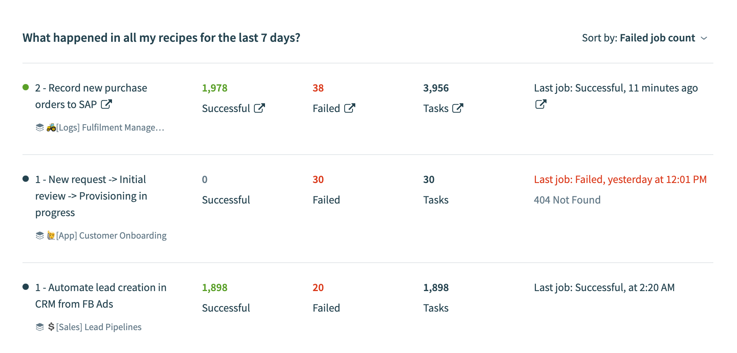Open [Sales] Lead Pipelines project link
This screenshot has width=737, height=353.
click(x=99, y=327)
